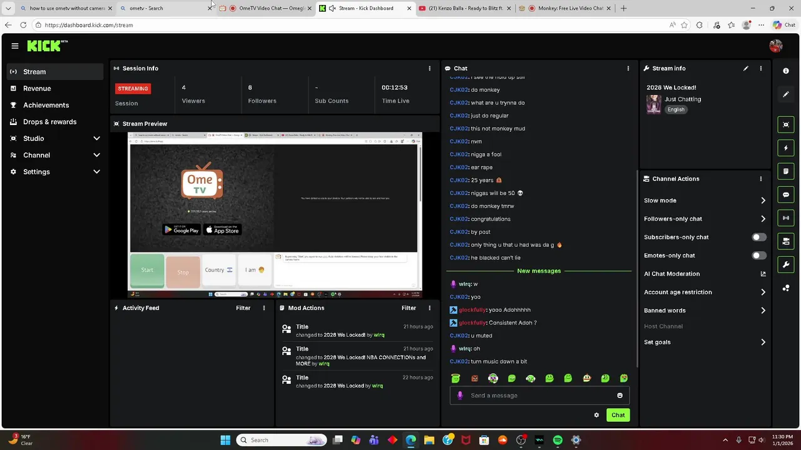Click the pencil icon in the right quick-actions sidebar
This screenshot has height=450, width=801.
pos(786,94)
